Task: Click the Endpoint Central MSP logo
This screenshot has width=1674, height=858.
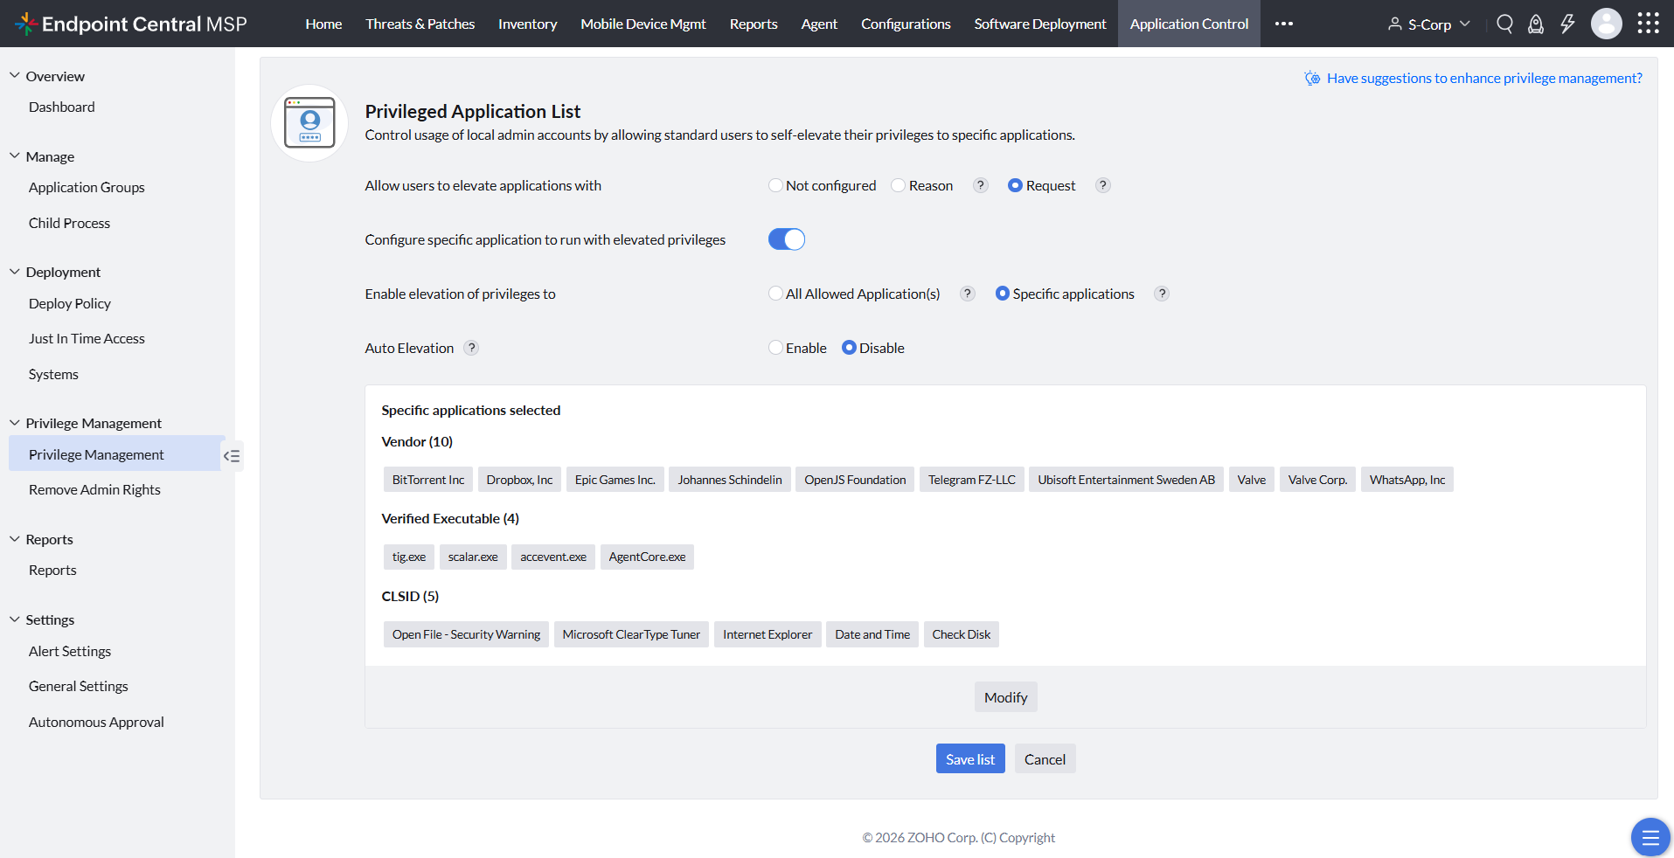Action: (x=131, y=24)
